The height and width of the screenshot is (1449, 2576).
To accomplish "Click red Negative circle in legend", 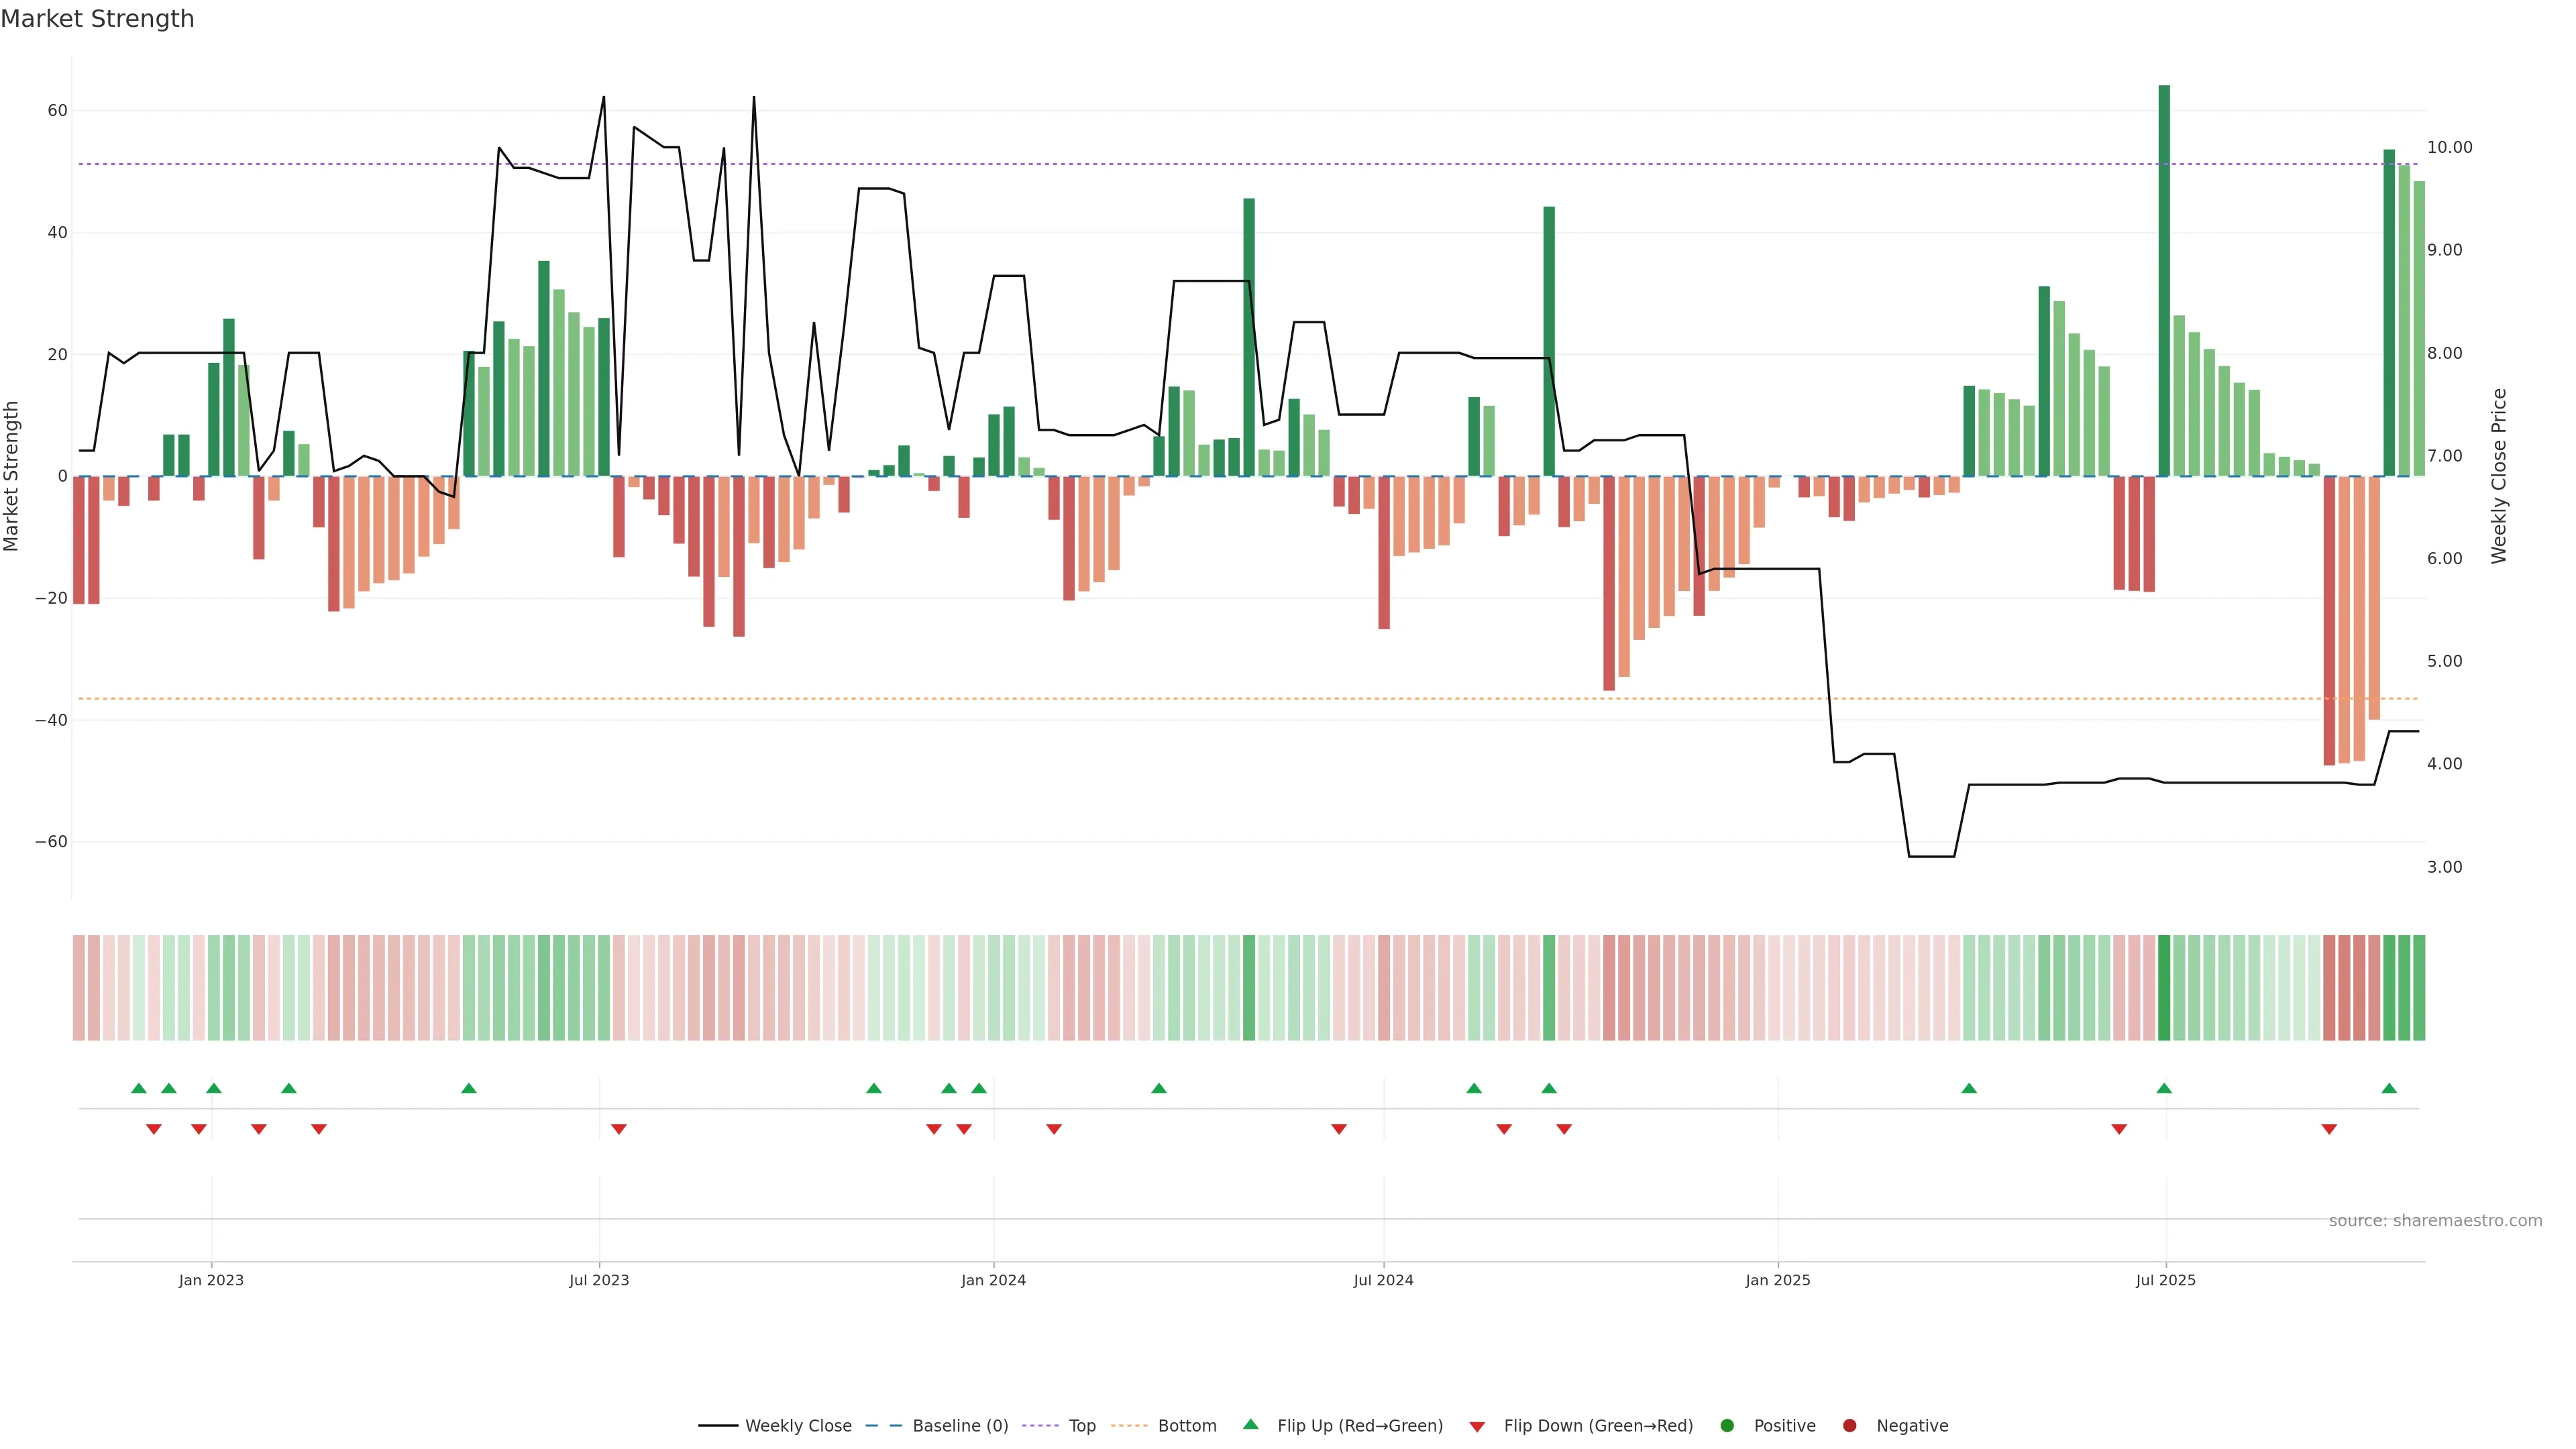I will pos(1849,1426).
